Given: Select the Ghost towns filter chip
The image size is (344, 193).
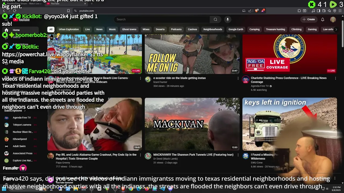Looking at the screenshot, I should coord(129,29).
